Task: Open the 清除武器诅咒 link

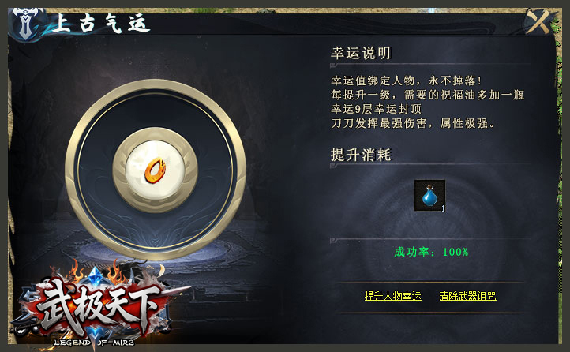Action: pyautogui.click(x=468, y=296)
